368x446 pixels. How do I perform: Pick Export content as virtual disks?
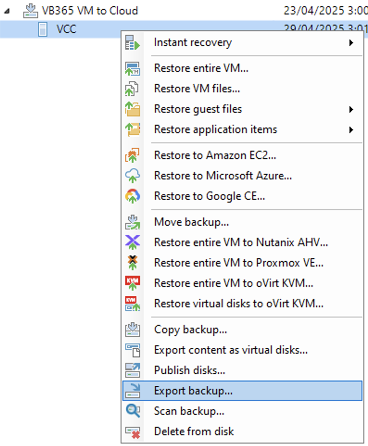[231, 350]
